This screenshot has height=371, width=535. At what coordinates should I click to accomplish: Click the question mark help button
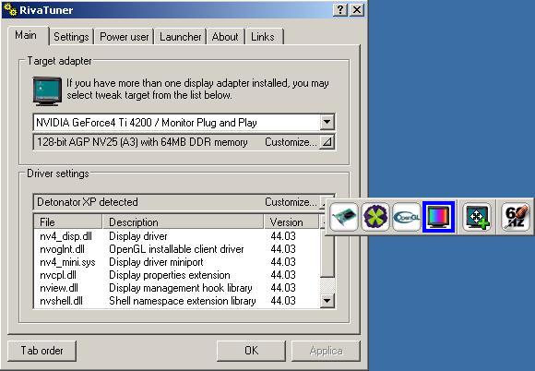340,9
